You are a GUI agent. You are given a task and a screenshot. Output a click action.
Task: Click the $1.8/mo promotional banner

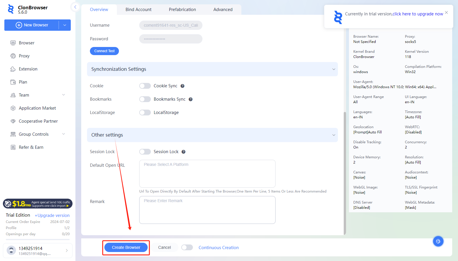tap(38, 204)
